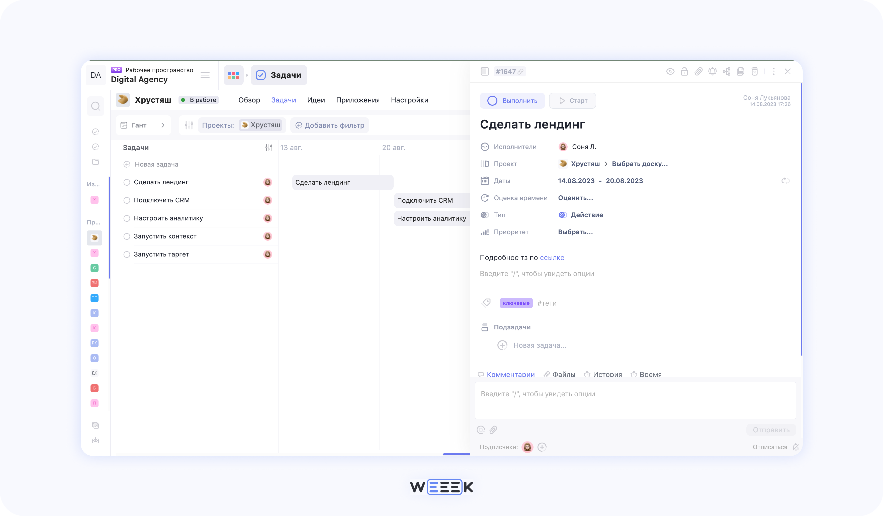
Task: Check off 'Подключить CRM' in the task list
Action: click(x=127, y=200)
